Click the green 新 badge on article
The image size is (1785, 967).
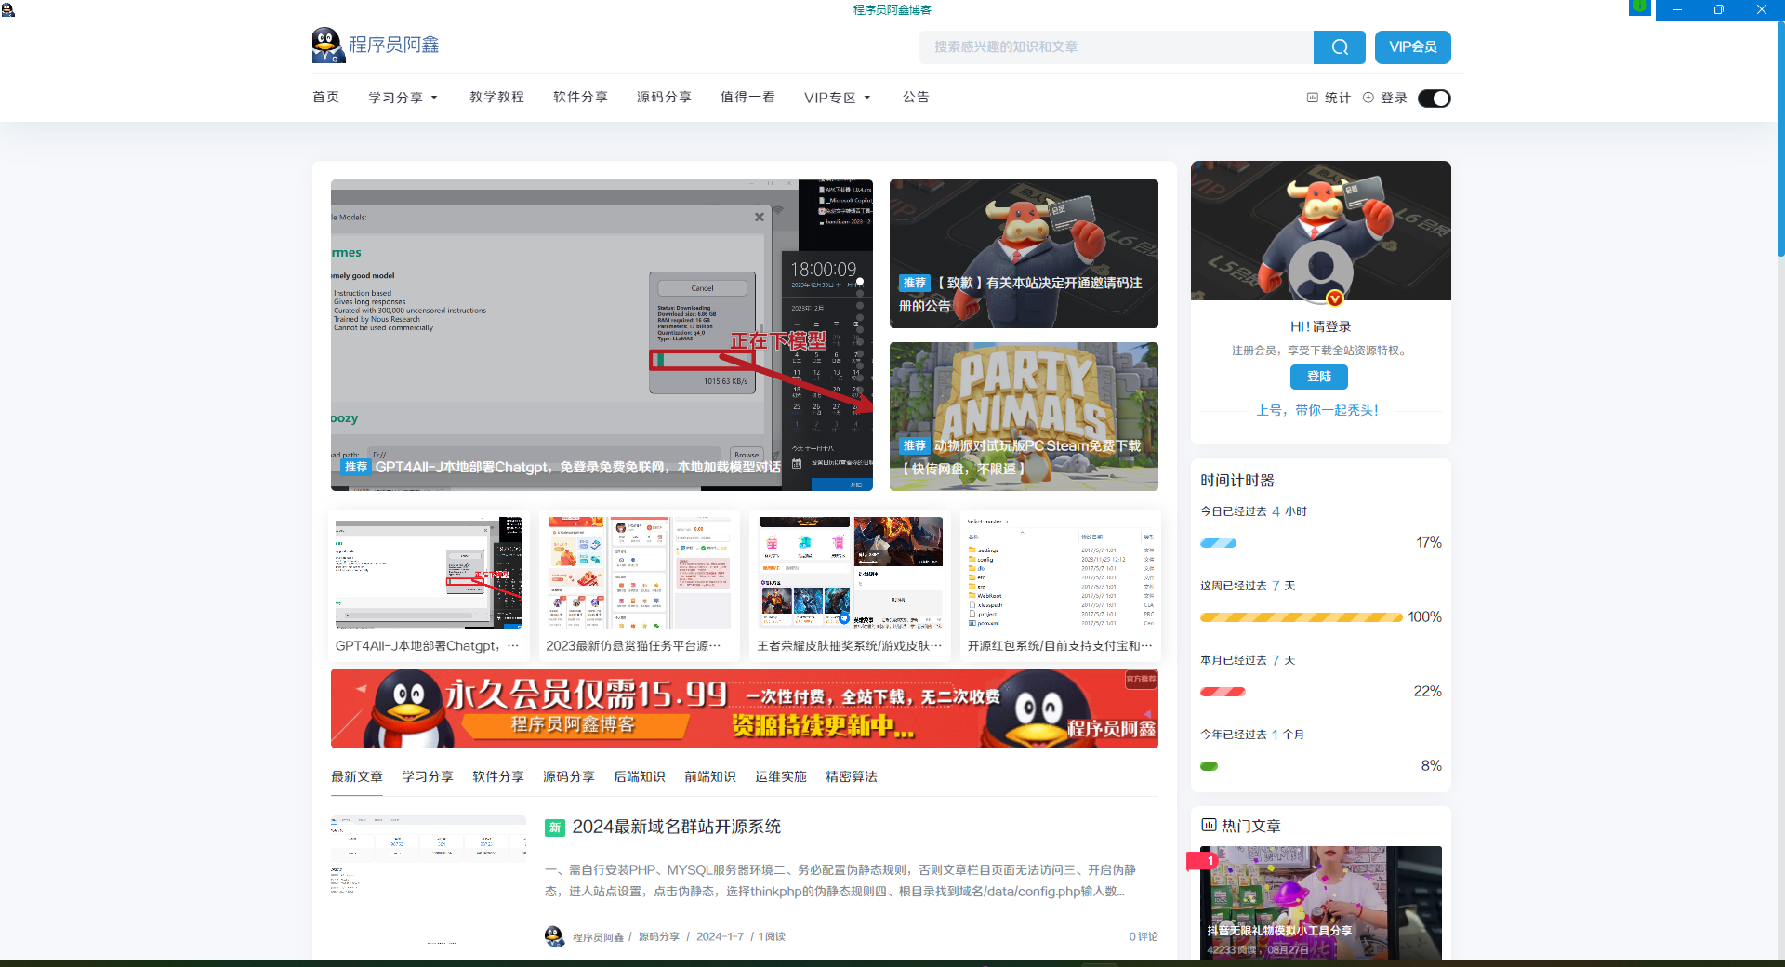[x=555, y=828]
